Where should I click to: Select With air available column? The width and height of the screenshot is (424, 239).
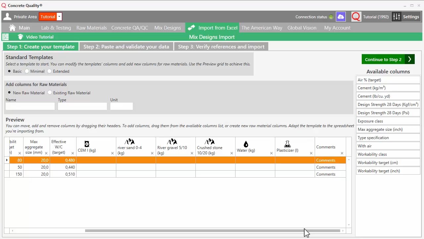tap(388, 146)
